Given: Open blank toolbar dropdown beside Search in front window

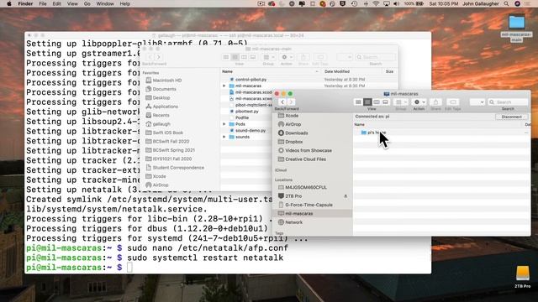Looking at the screenshot, I should coord(477,102).
